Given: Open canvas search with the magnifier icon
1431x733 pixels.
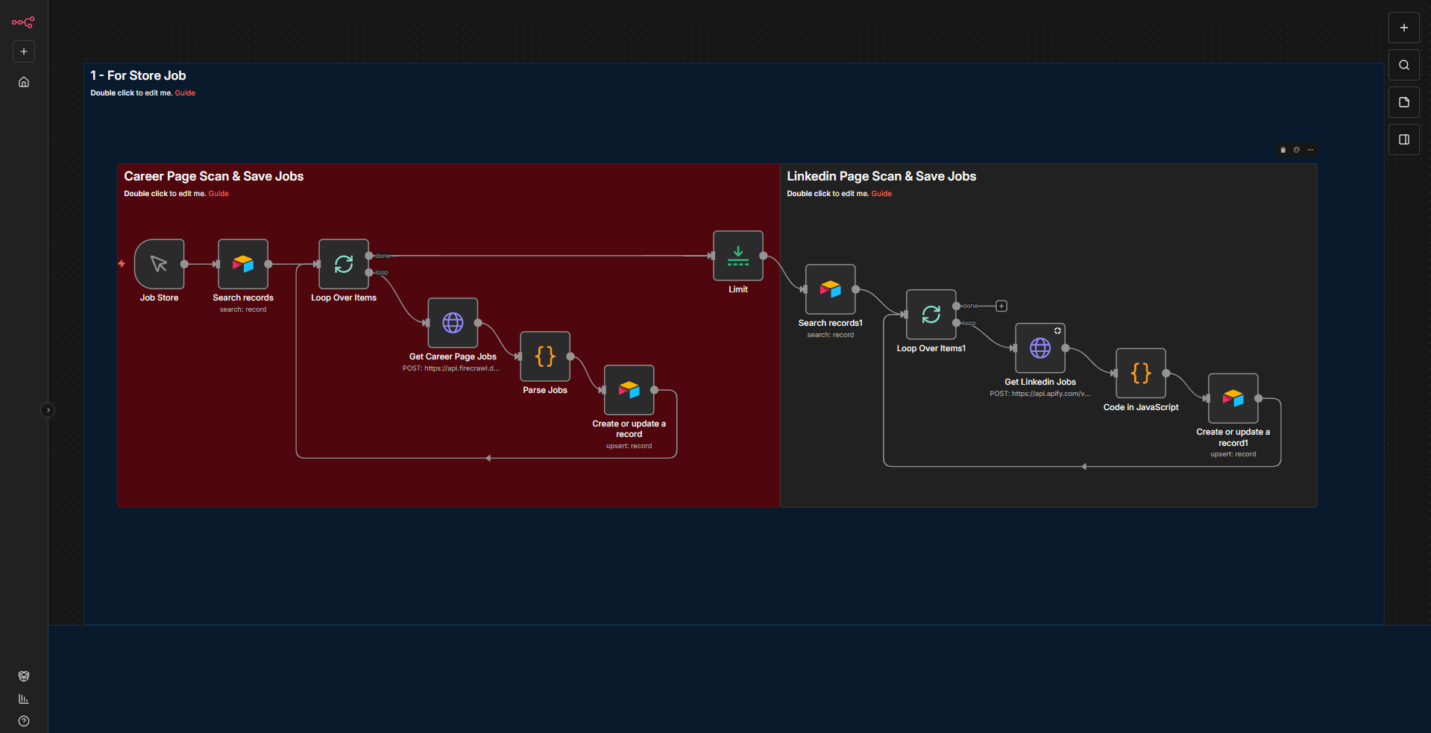Looking at the screenshot, I should pos(1403,65).
